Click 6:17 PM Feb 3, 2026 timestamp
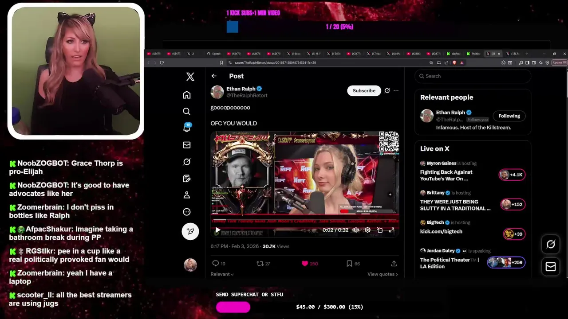Screen dimensions: 568x319 pyautogui.click(x=235, y=246)
